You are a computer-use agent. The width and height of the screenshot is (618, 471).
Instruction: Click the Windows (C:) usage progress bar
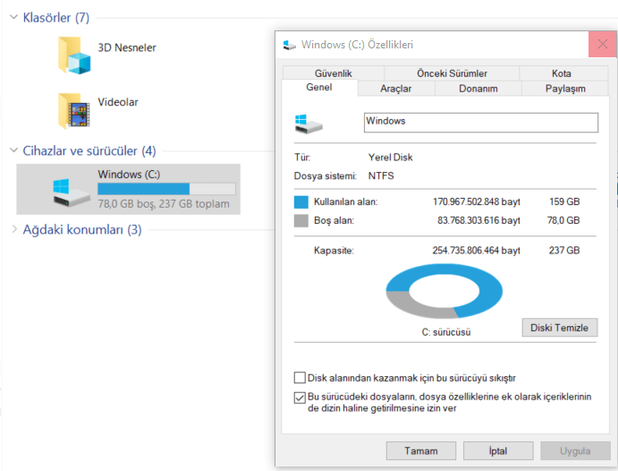tap(166, 189)
